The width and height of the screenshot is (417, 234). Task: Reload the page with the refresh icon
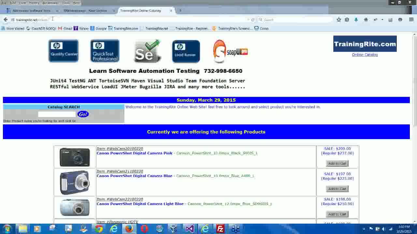[253, 20]
